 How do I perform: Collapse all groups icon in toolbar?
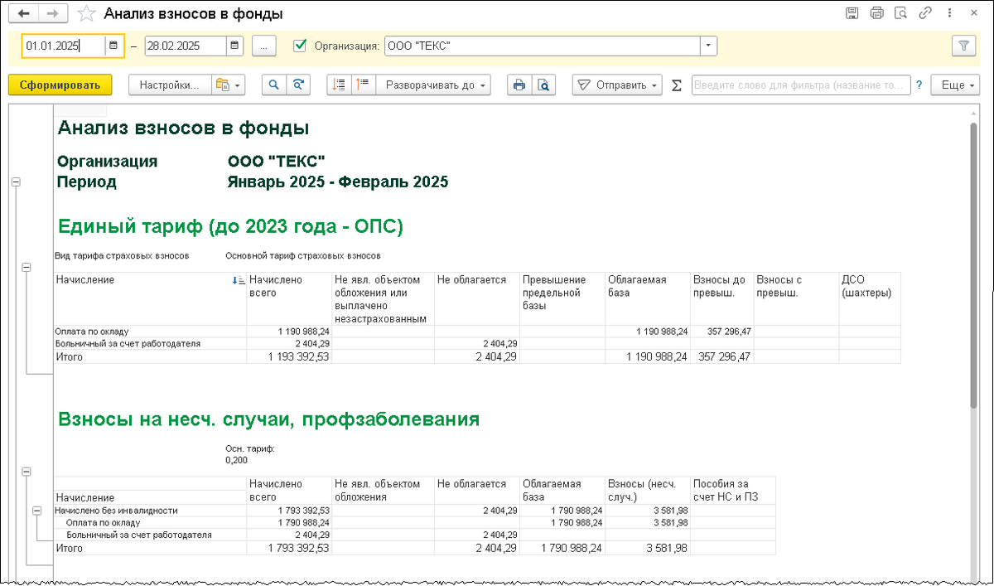pos(339,85)
